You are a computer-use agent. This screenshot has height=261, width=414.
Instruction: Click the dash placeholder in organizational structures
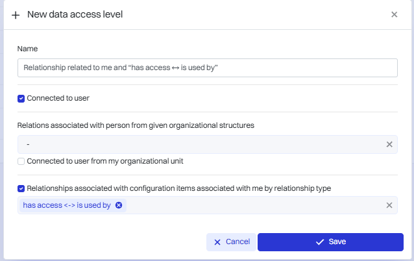click(28, 144)
